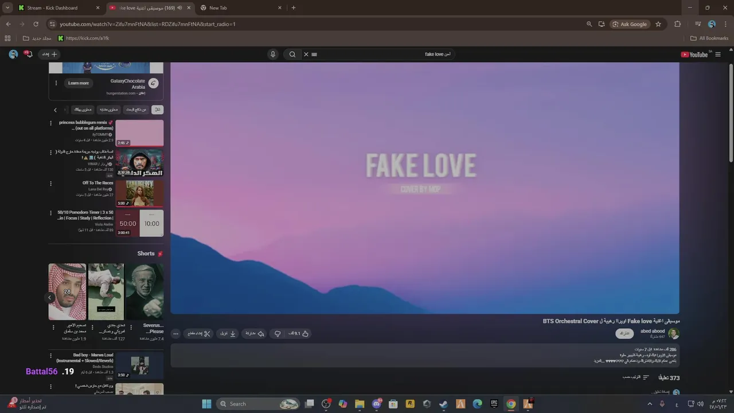The height and width of the screenshot is (413, 734).
Task: Open Epic Games Launcher from taskbar
Action: (x=494, y=404)
